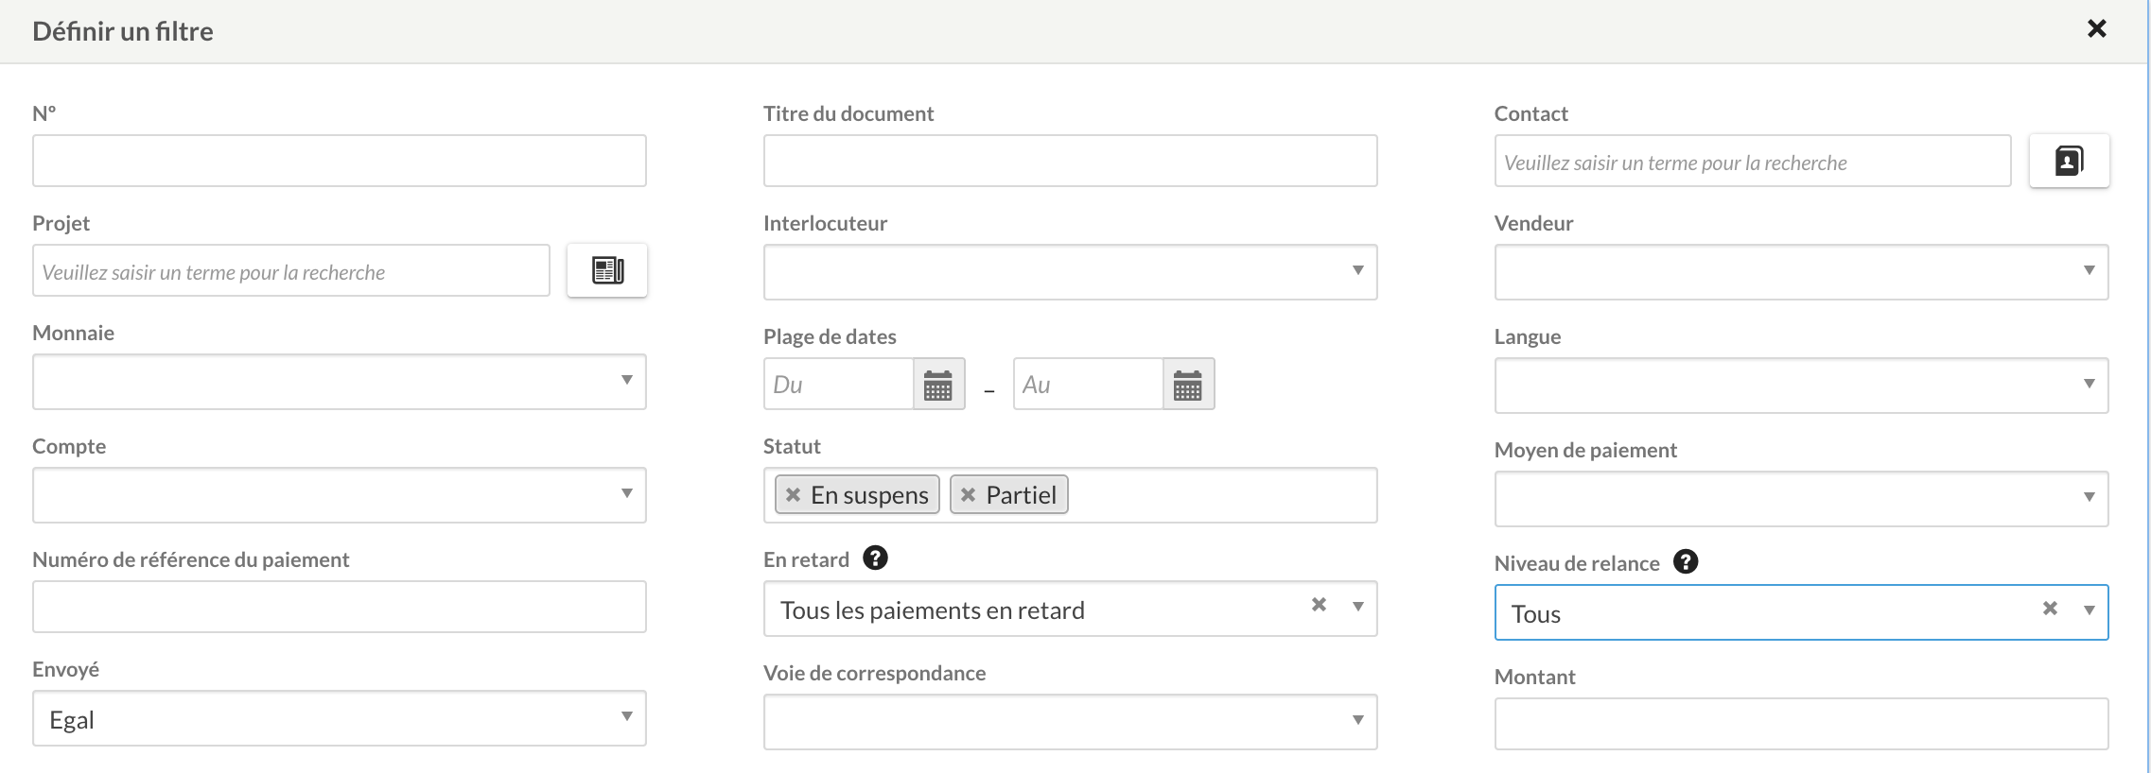
Task: Show help for the 'En retard' filter
Action: [875, 558]
